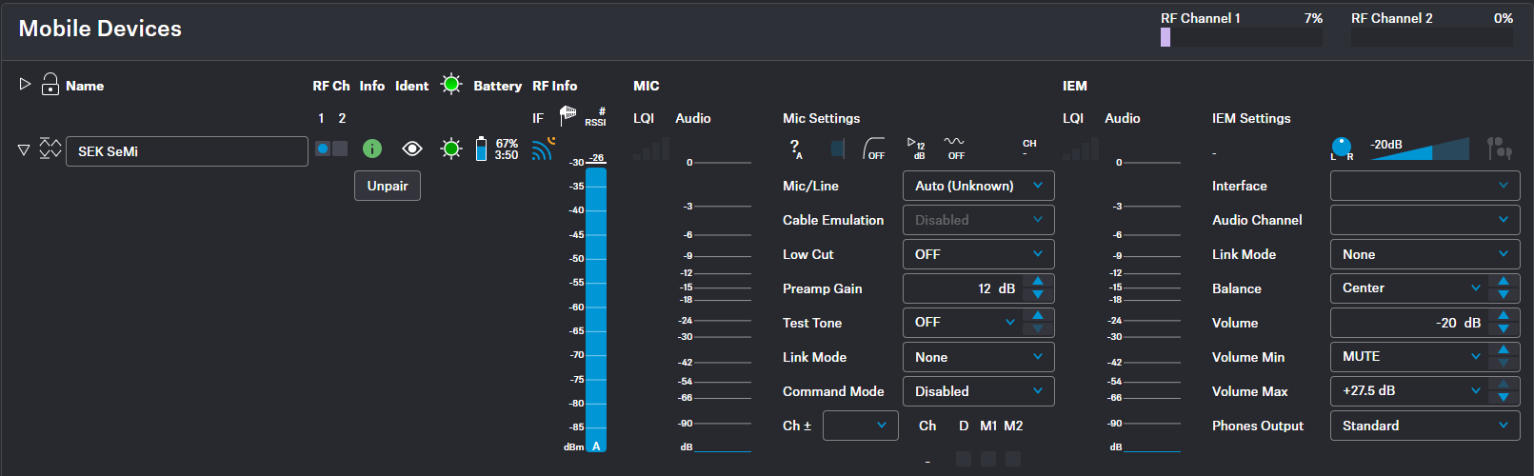Screen dimensions: 1534x476
Task: Click the Mobile Devices panel title
Action: (100, 29)
